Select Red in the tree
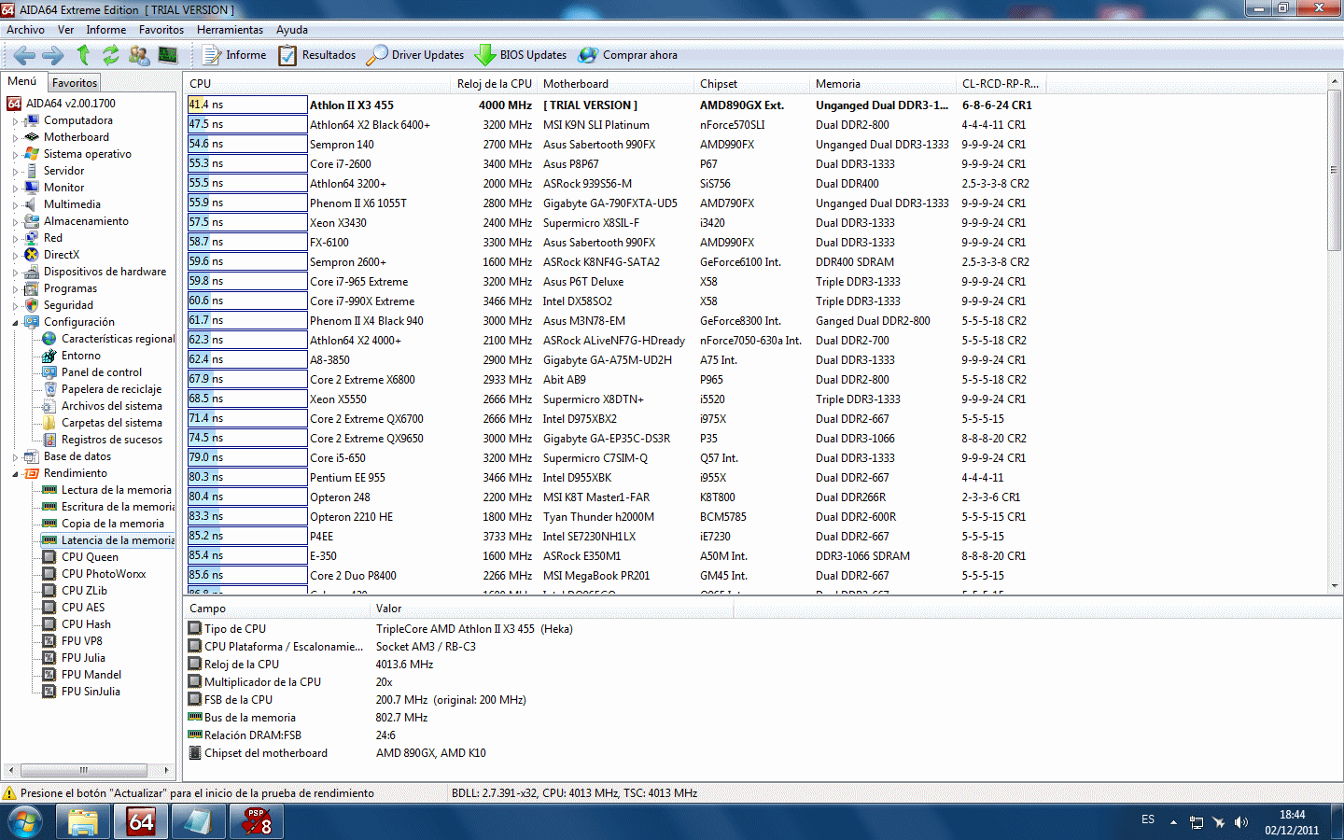The image size is (1344, 840). (x=53, y=238)
